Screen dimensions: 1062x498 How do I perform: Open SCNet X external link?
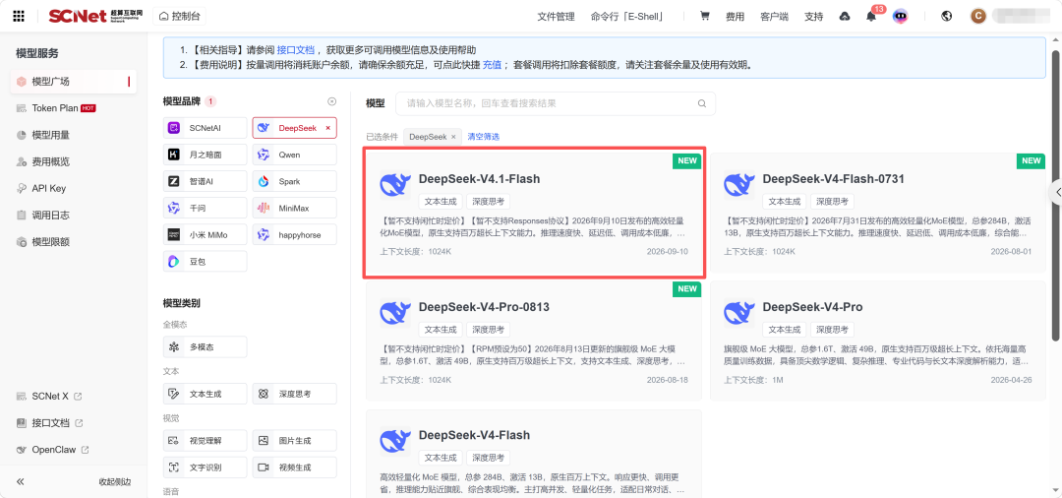(48, 396)
